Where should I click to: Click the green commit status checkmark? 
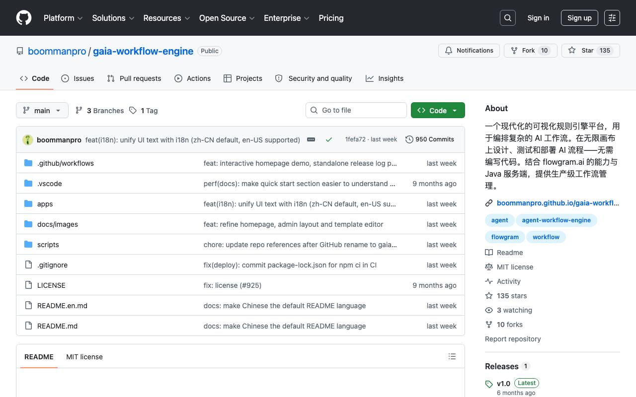pos(329,140)
